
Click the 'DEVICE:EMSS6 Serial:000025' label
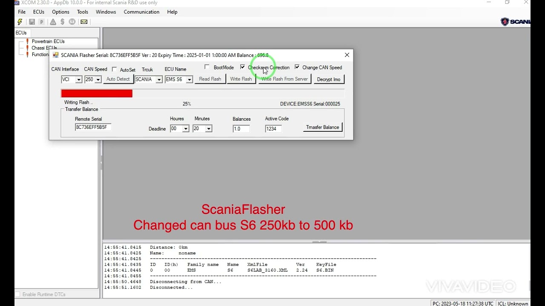click(x=310, y=104)
